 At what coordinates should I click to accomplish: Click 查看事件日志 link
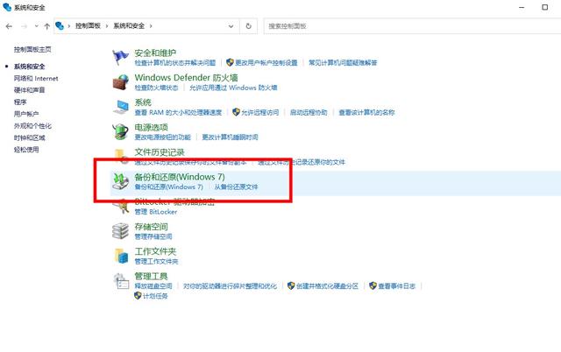click(396, 285)
